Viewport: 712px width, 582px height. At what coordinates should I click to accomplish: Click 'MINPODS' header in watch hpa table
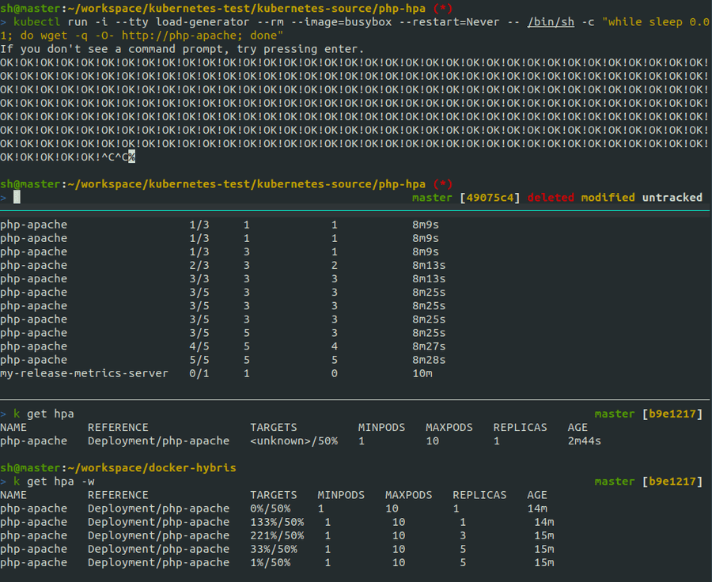[341, 495]
